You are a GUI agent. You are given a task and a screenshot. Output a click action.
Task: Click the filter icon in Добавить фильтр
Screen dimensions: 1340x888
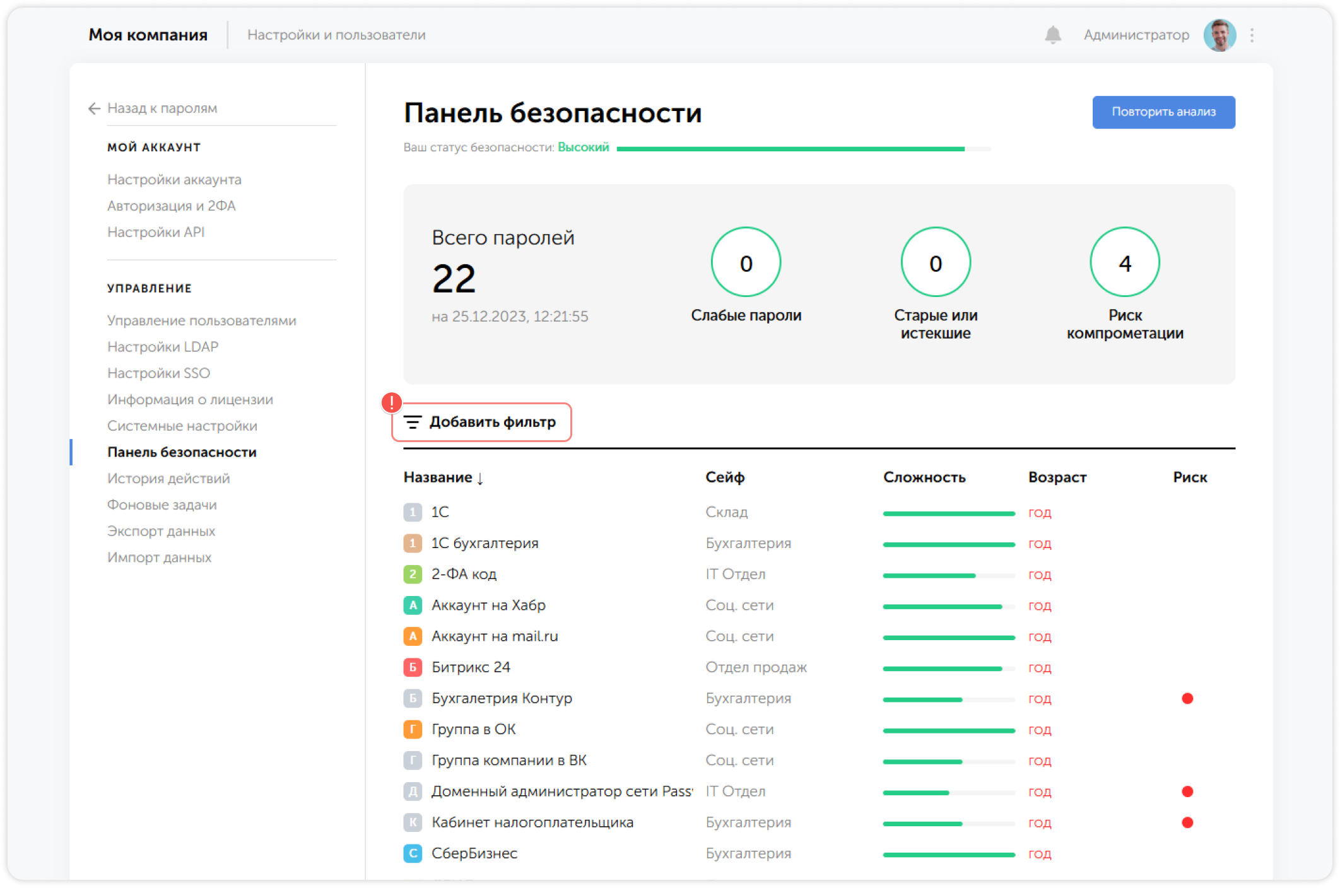coord(413,423)
